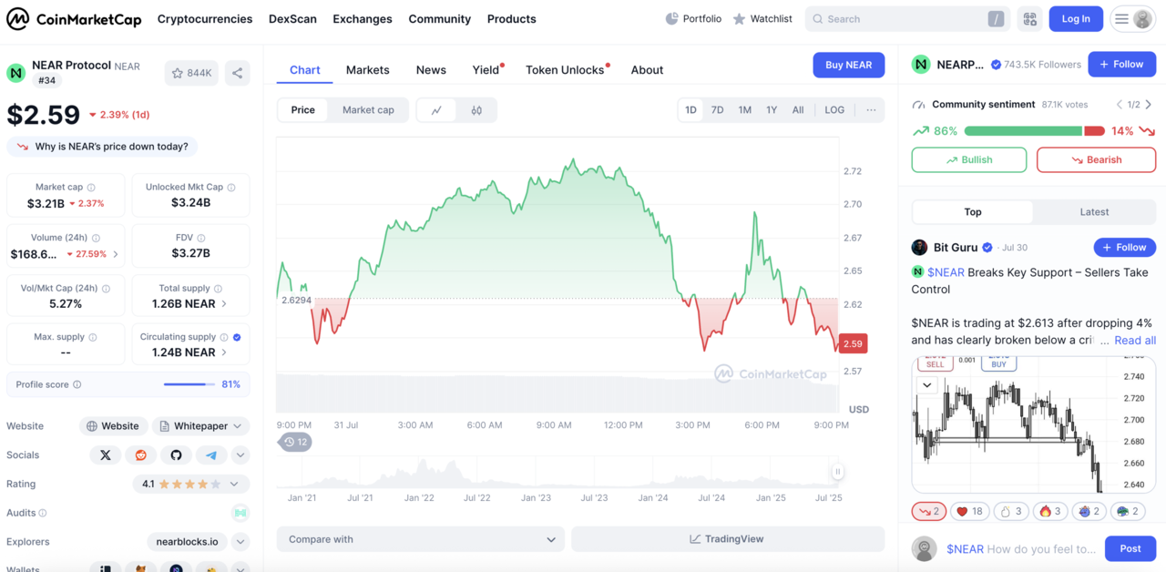Open the GitHub social icon
The height and width of the screenshot is (572, 1166).
[x=176, y=455]
